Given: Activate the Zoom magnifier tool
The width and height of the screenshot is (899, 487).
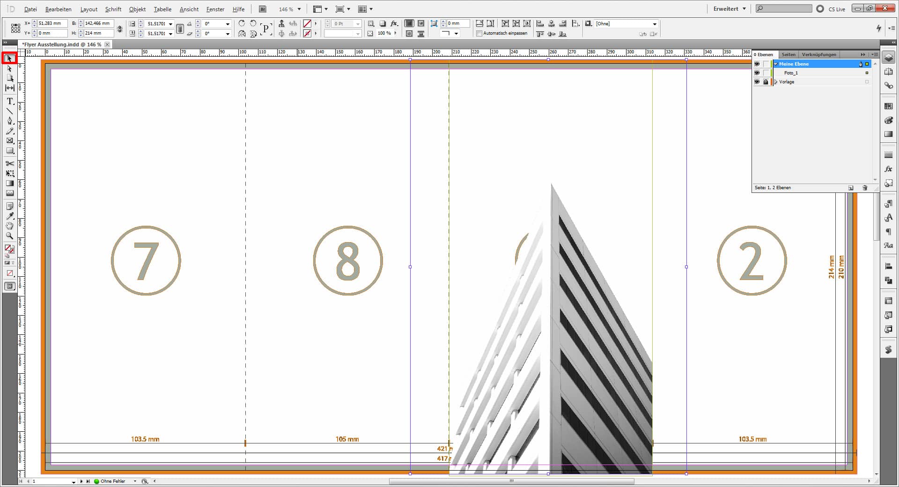Looking at the screenshot, I should (x=10, y=236).
